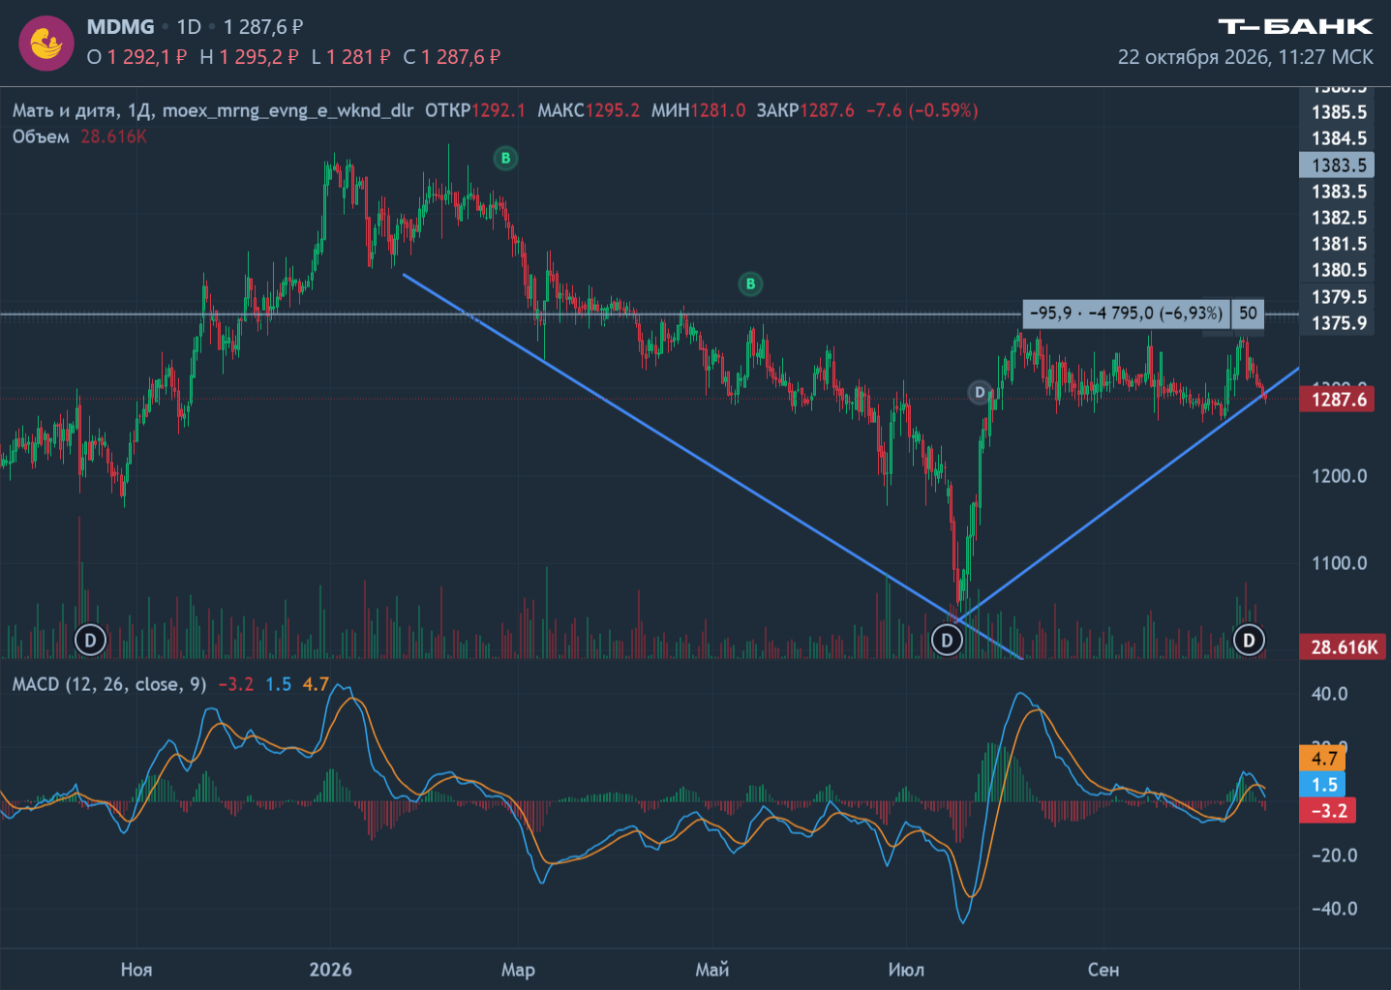This screenshot has width=1391, height=990.
Task: Click the red volume tag 28.616K on the axis
Action: click(x=1343, y=646)
